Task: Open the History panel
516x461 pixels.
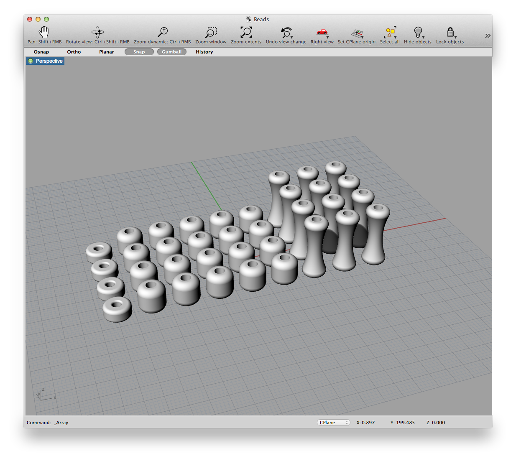Action: 204,51
